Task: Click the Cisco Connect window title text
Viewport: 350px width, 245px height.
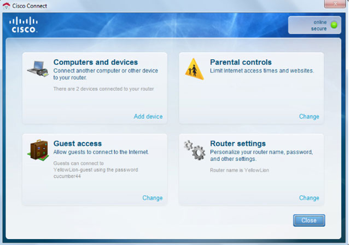Action: (x=30, y=6)
